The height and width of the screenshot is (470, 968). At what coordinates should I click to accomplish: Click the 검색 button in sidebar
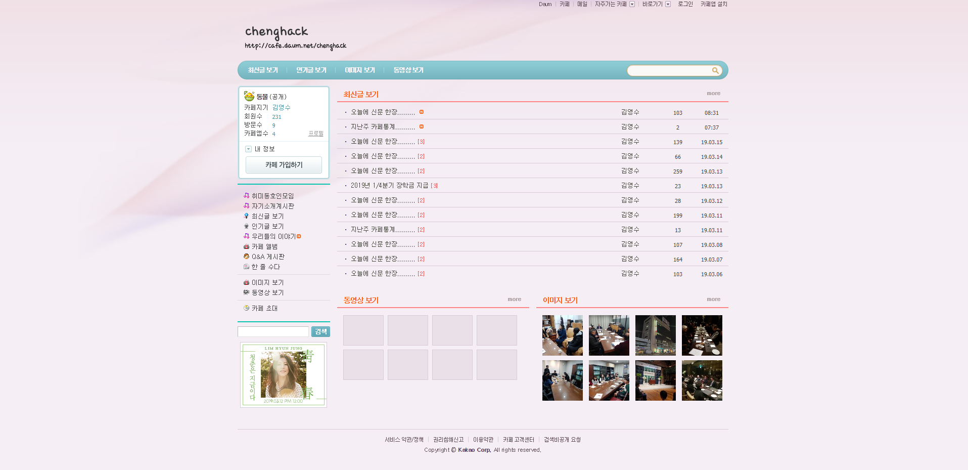320,331
